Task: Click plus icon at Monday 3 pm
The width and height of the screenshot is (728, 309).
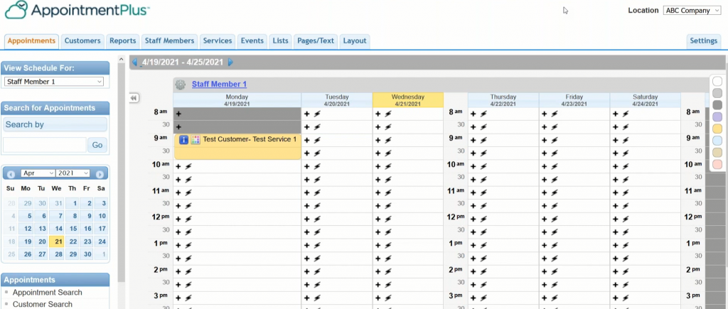Action: coord(178,298)
